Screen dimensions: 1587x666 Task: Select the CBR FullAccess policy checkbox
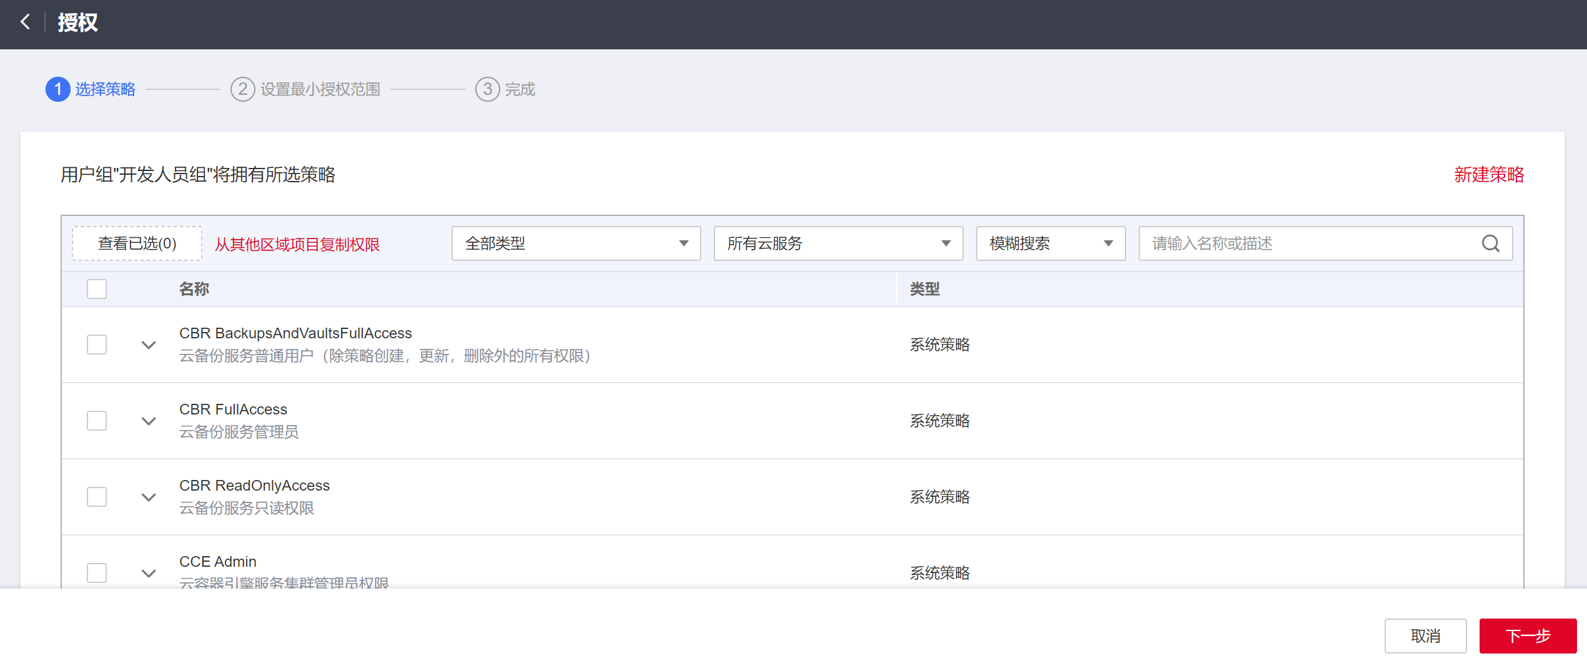(97, 421)
